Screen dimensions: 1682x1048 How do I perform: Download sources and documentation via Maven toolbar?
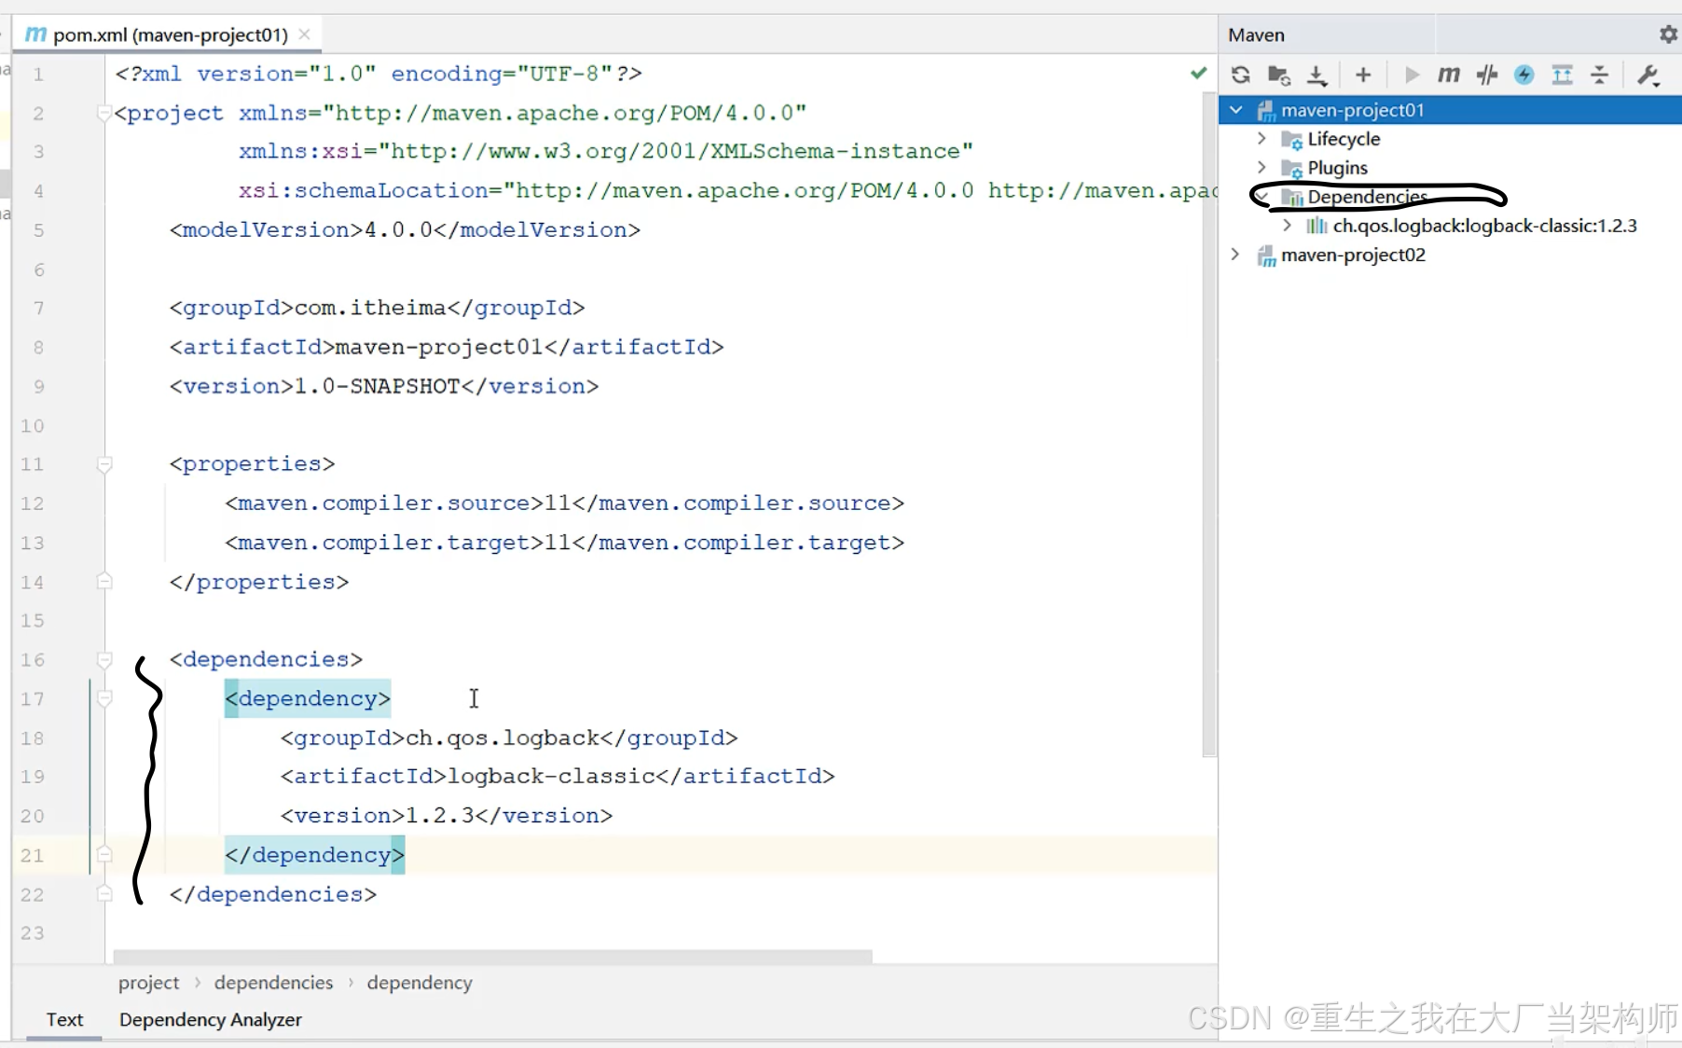tap(1317, 75)
